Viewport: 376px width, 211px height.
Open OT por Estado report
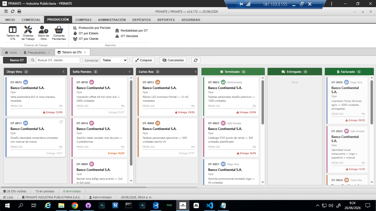(86, 33)
